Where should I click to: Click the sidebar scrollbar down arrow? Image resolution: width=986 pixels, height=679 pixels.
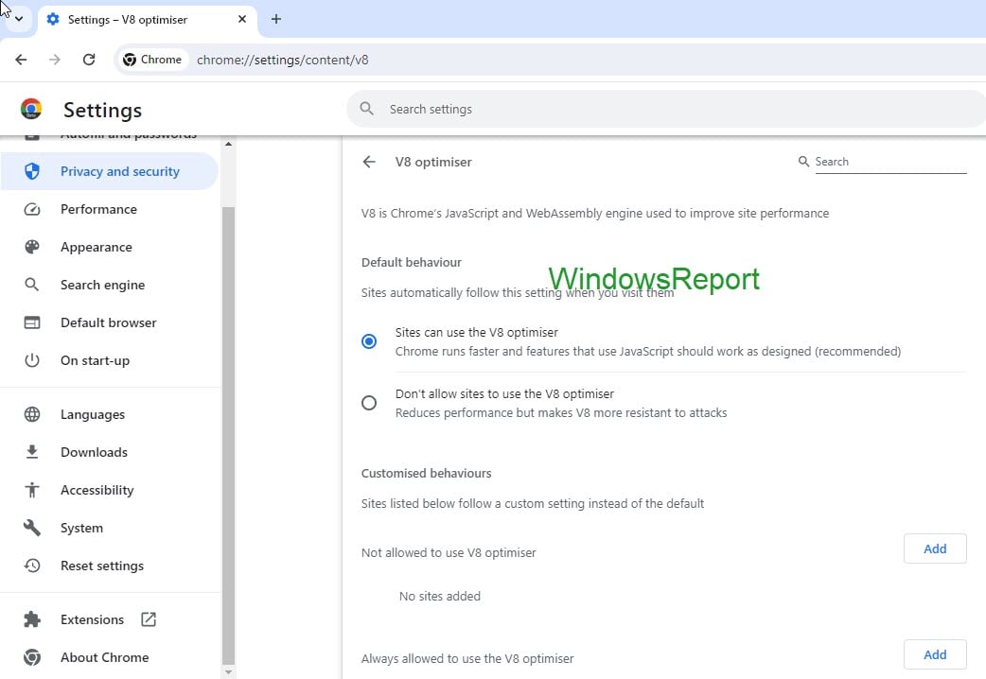point(228,672)
